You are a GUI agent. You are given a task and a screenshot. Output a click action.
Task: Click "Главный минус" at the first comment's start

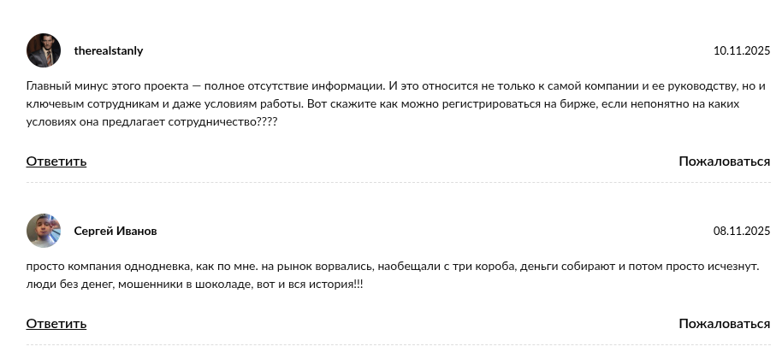point(63,86)
